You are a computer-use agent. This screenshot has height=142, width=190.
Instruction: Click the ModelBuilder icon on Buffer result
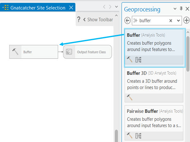coord(138,60)
